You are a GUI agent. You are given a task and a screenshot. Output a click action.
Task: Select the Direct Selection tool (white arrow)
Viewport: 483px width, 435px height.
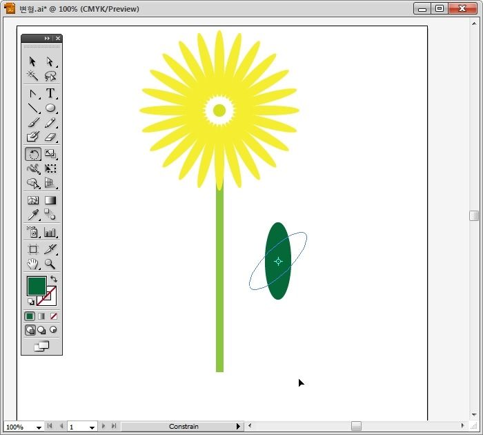click(50, 61)
